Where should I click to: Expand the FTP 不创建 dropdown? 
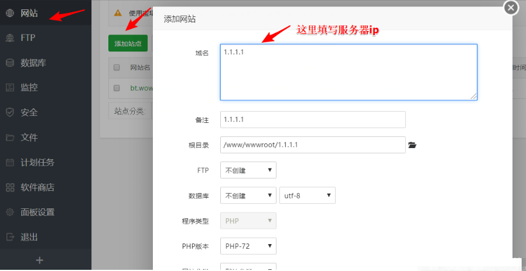(x=248, y=170)
